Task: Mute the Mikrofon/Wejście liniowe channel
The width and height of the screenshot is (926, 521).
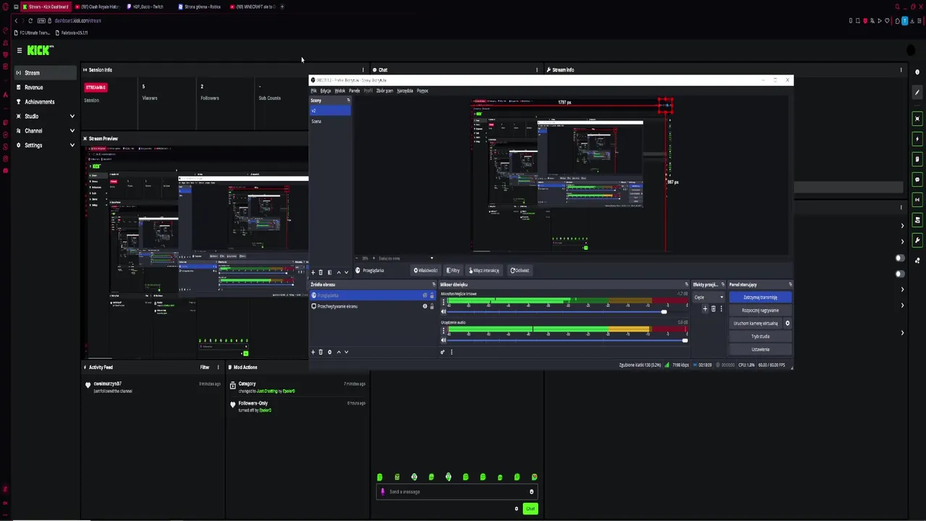Action: 443,312
